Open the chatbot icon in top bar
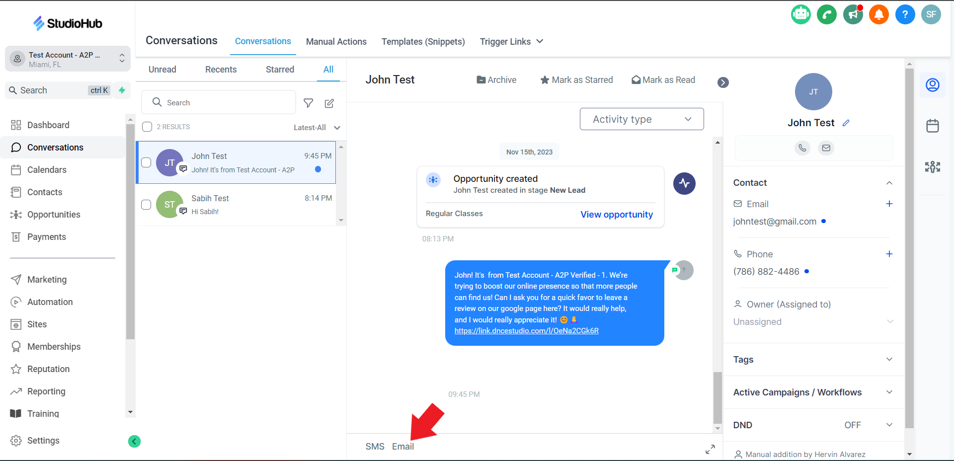 coord(800,14)
